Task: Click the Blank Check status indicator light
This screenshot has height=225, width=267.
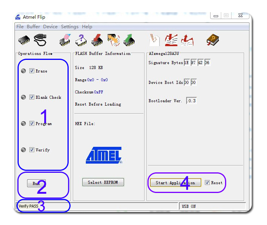Action: pyautogui.click(x=23, y=97)
